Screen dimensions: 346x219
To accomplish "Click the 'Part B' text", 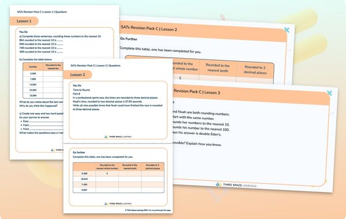I will (x=76, y=94).
